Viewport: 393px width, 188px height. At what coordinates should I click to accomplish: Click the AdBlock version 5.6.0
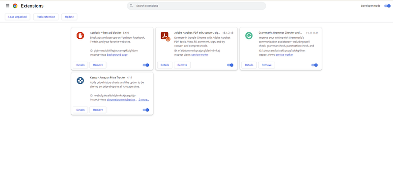126,33
